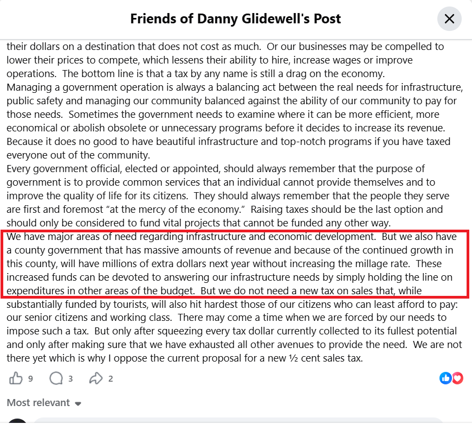Close the Friends of Danny Glidewell's Post dialog
472x424 pixels.
[x=449, y=18]
